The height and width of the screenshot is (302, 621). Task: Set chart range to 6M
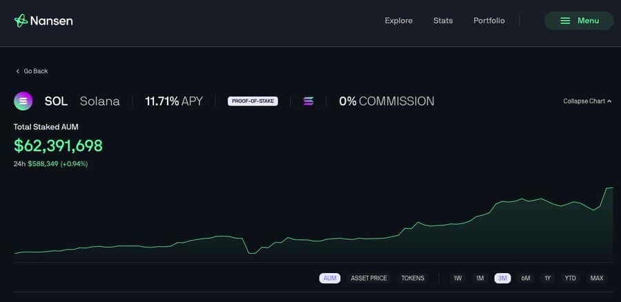click(x=526, y=279)
